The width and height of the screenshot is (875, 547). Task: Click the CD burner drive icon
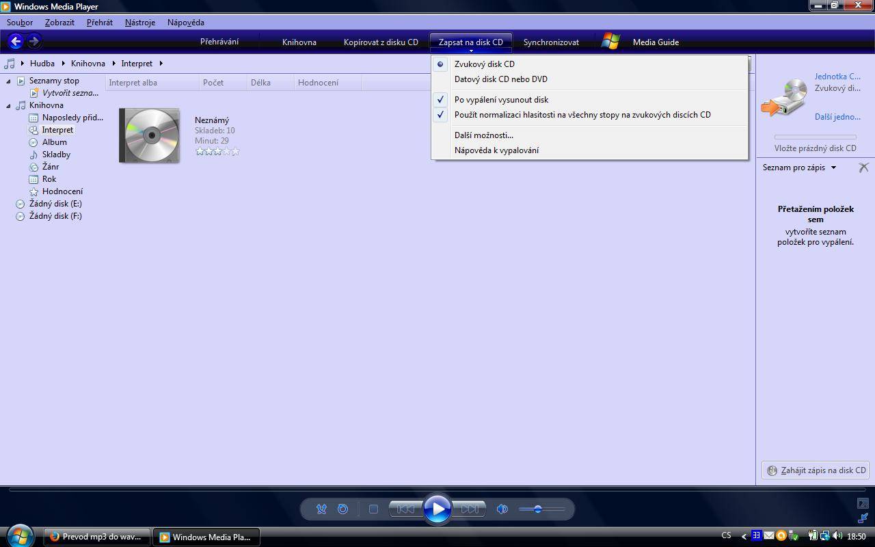(x=785, y=97)
